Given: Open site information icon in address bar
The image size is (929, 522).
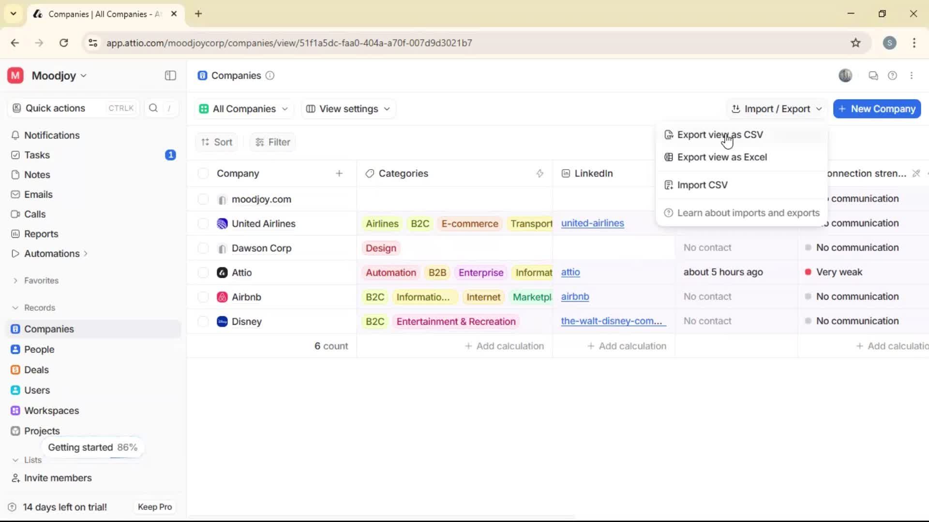Looking at the screenshot, I should tap(93, 43).
